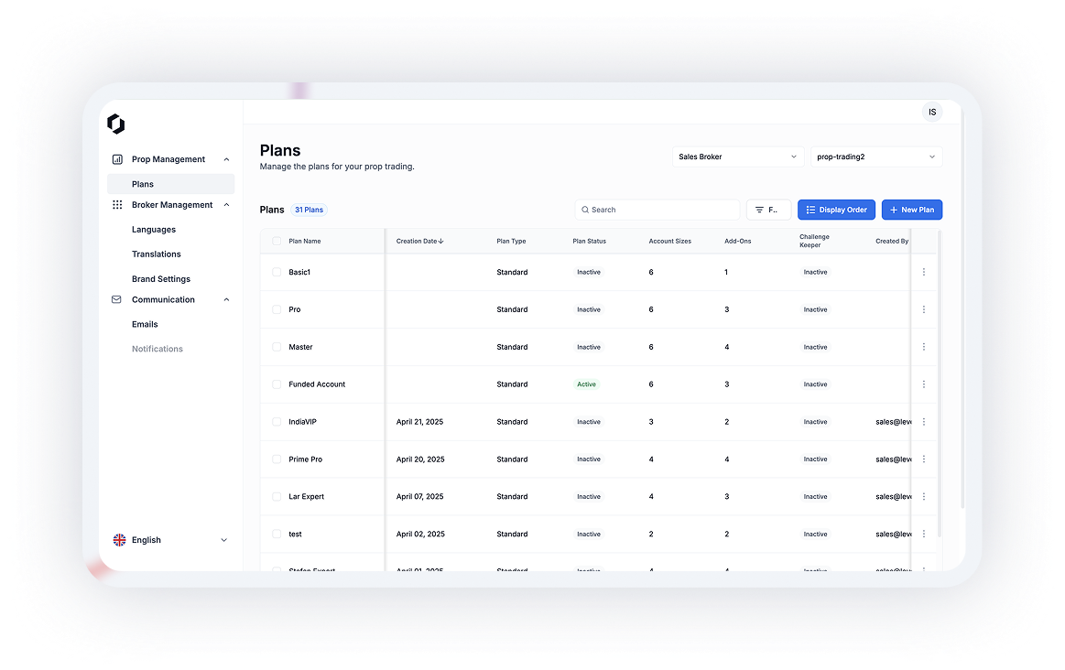Click the Search plans input field
The width and height of the screenshot is (1065, 670).
pyautogui.click(x=657, y=210)
